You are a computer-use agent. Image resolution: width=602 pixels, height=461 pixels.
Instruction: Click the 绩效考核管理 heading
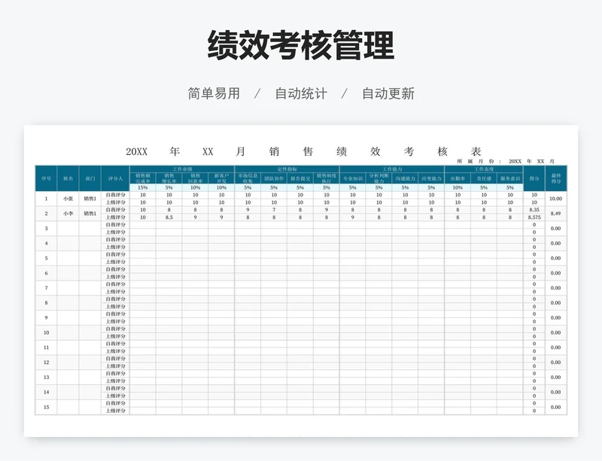[x=301, y=45]
